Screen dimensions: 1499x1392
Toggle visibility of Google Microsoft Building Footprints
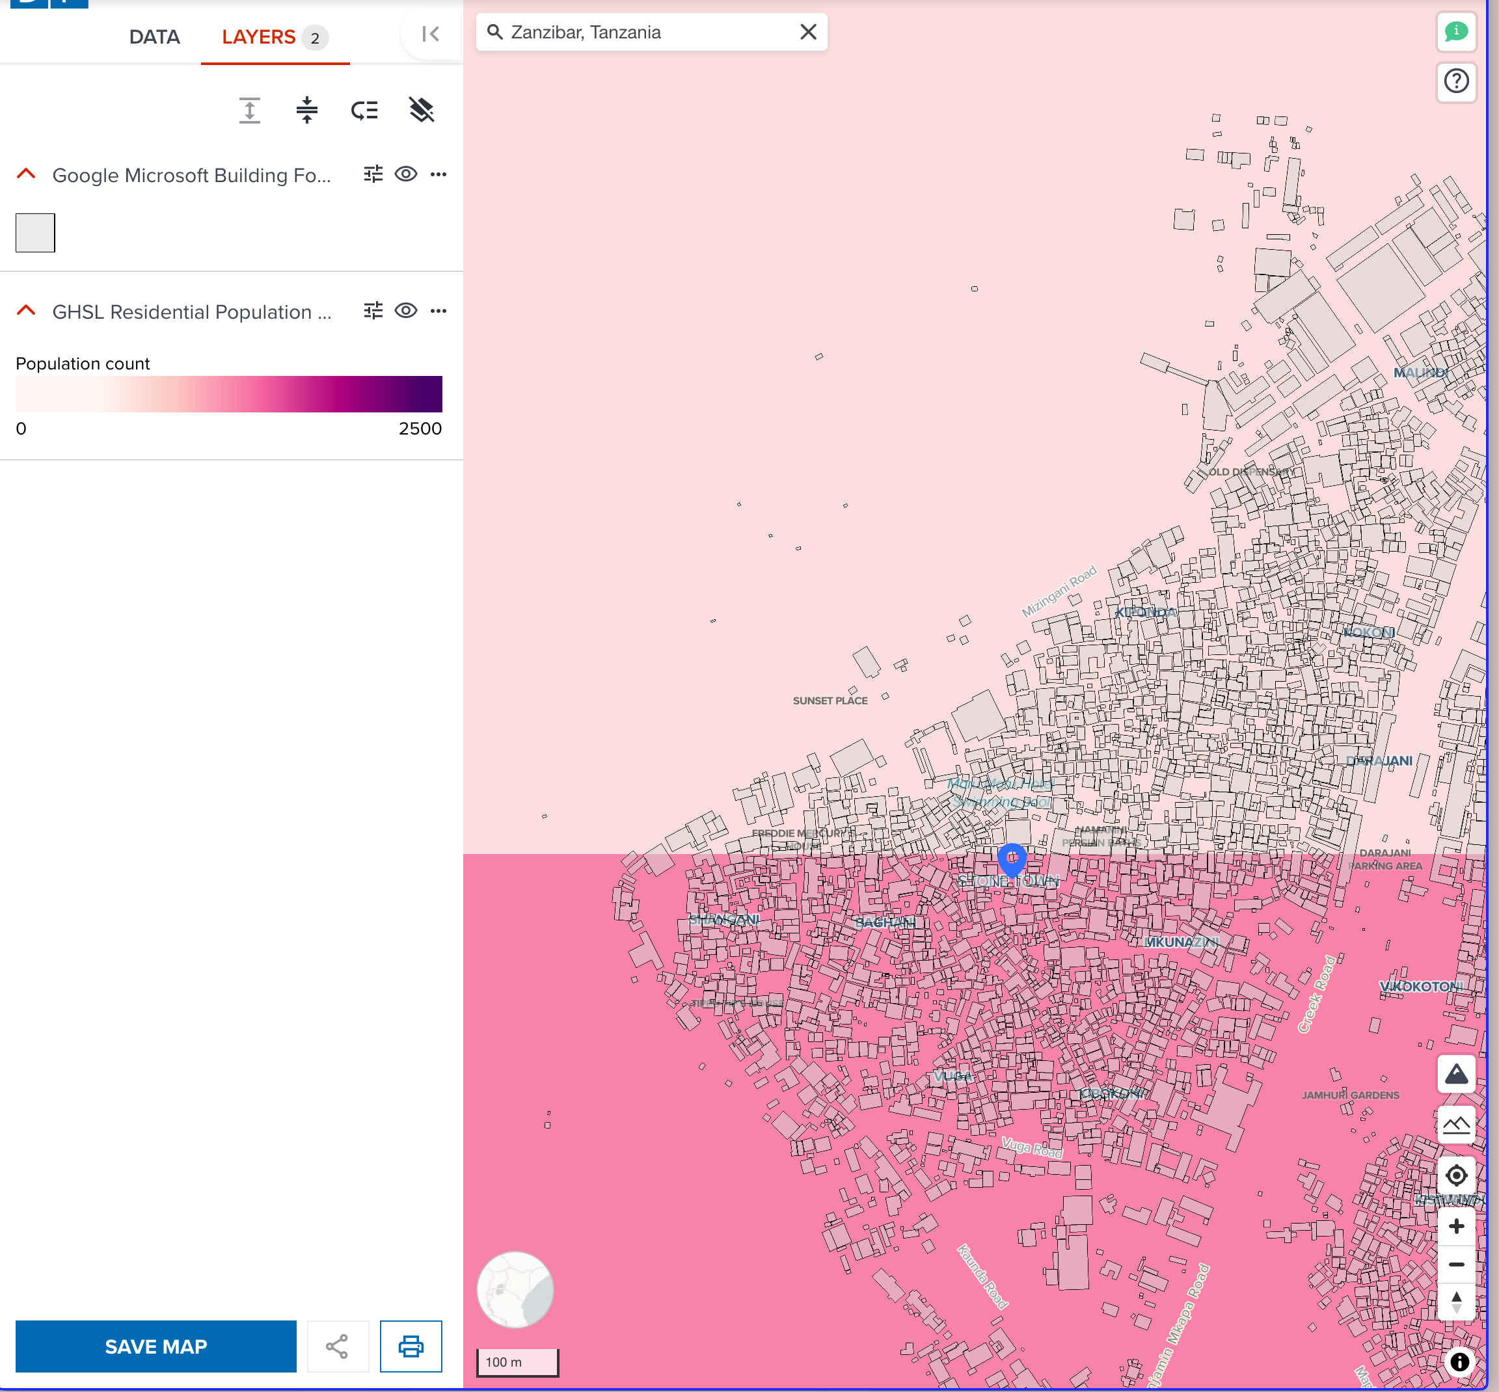[x=405, y=174]
